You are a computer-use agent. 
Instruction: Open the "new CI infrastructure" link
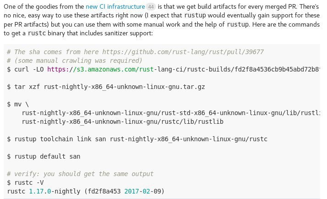115,7
